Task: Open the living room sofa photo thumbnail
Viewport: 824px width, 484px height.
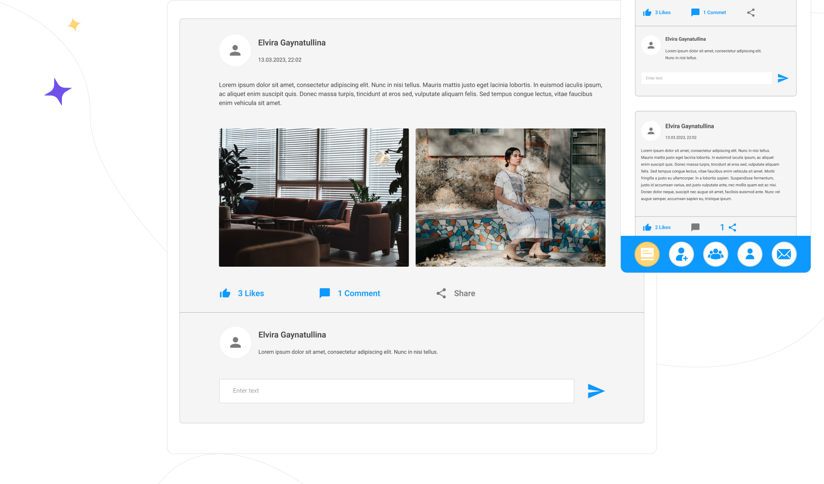Action: (314, 198)
